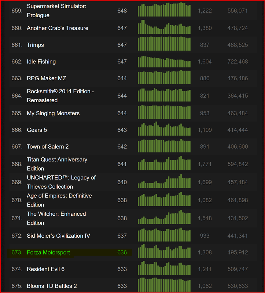
Task: Open the My Singing Monsters link
Action: [53, 113]
